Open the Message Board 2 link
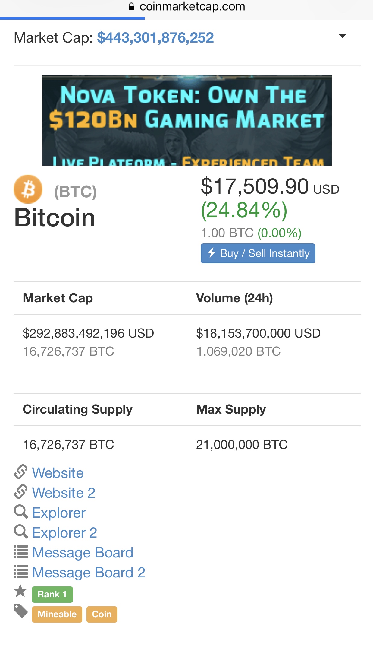This screenshot has width=373, height=648. (x=89, y=572)
